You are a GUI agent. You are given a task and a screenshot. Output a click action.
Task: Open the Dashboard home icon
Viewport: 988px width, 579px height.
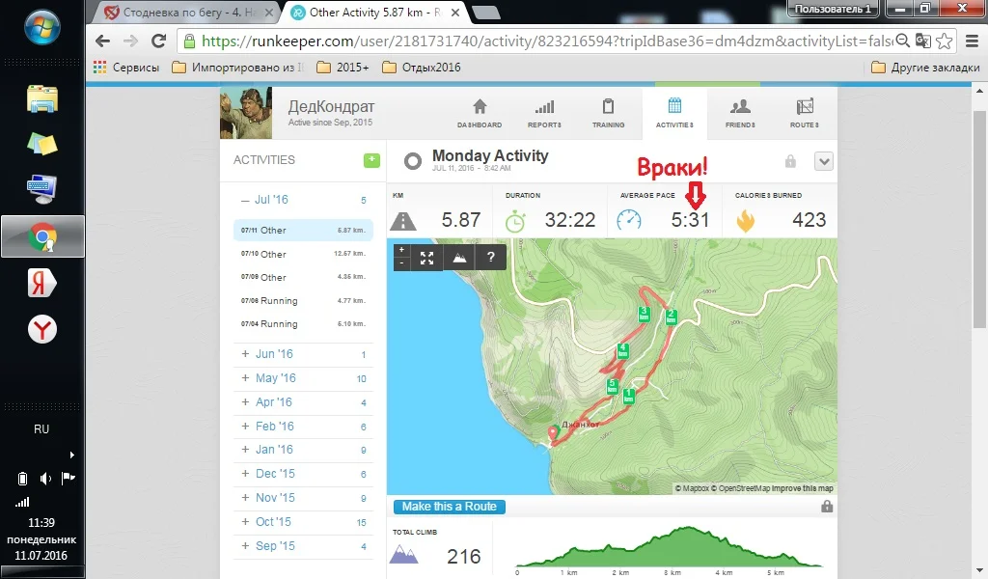click(x=480, y=106)
